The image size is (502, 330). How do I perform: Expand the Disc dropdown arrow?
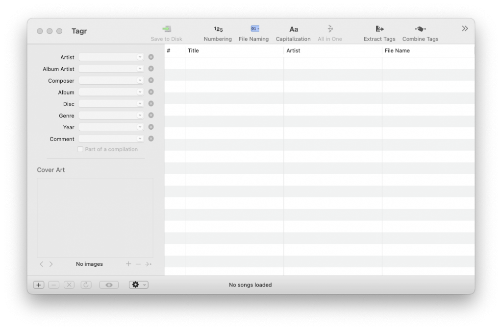tap(140, 104)
